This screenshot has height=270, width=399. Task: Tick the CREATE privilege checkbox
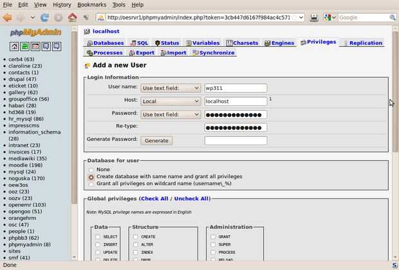tap(135, 237)
